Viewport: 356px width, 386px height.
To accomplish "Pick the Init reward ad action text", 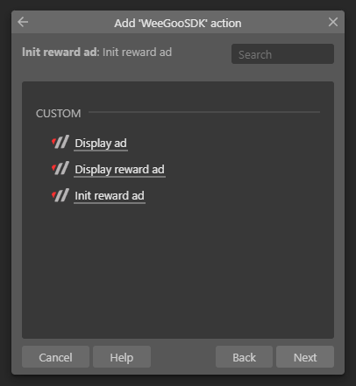I will pyautogui.click(x=110, y=196).
